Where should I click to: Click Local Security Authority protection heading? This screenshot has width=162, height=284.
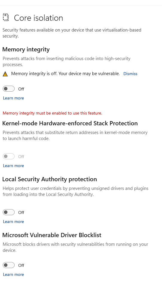point(50,179)
